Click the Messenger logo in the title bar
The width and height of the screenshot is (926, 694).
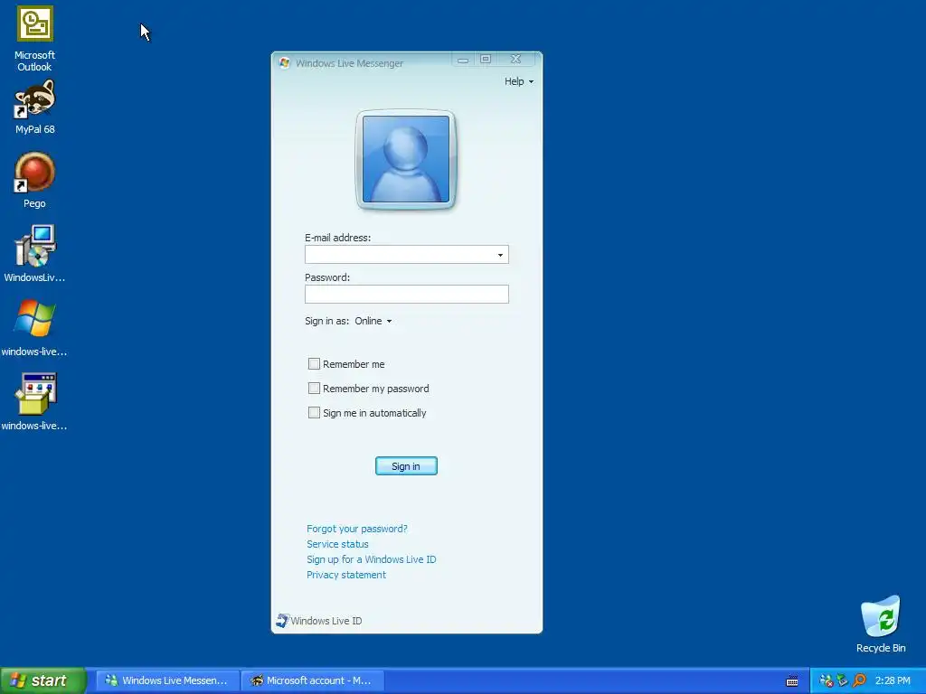pos(285,62)
